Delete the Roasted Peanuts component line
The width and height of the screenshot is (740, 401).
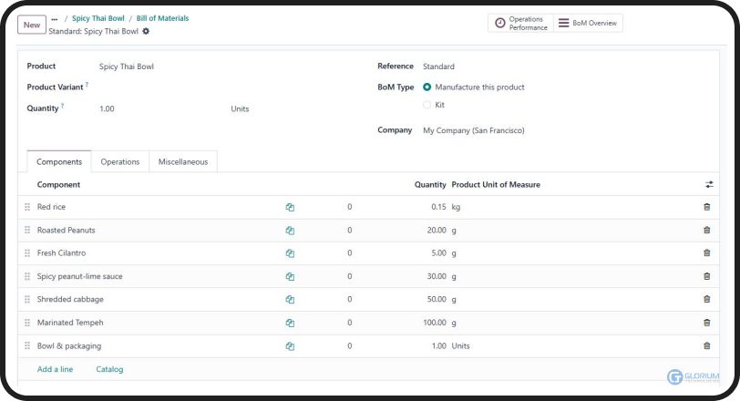tap(706, 230)
